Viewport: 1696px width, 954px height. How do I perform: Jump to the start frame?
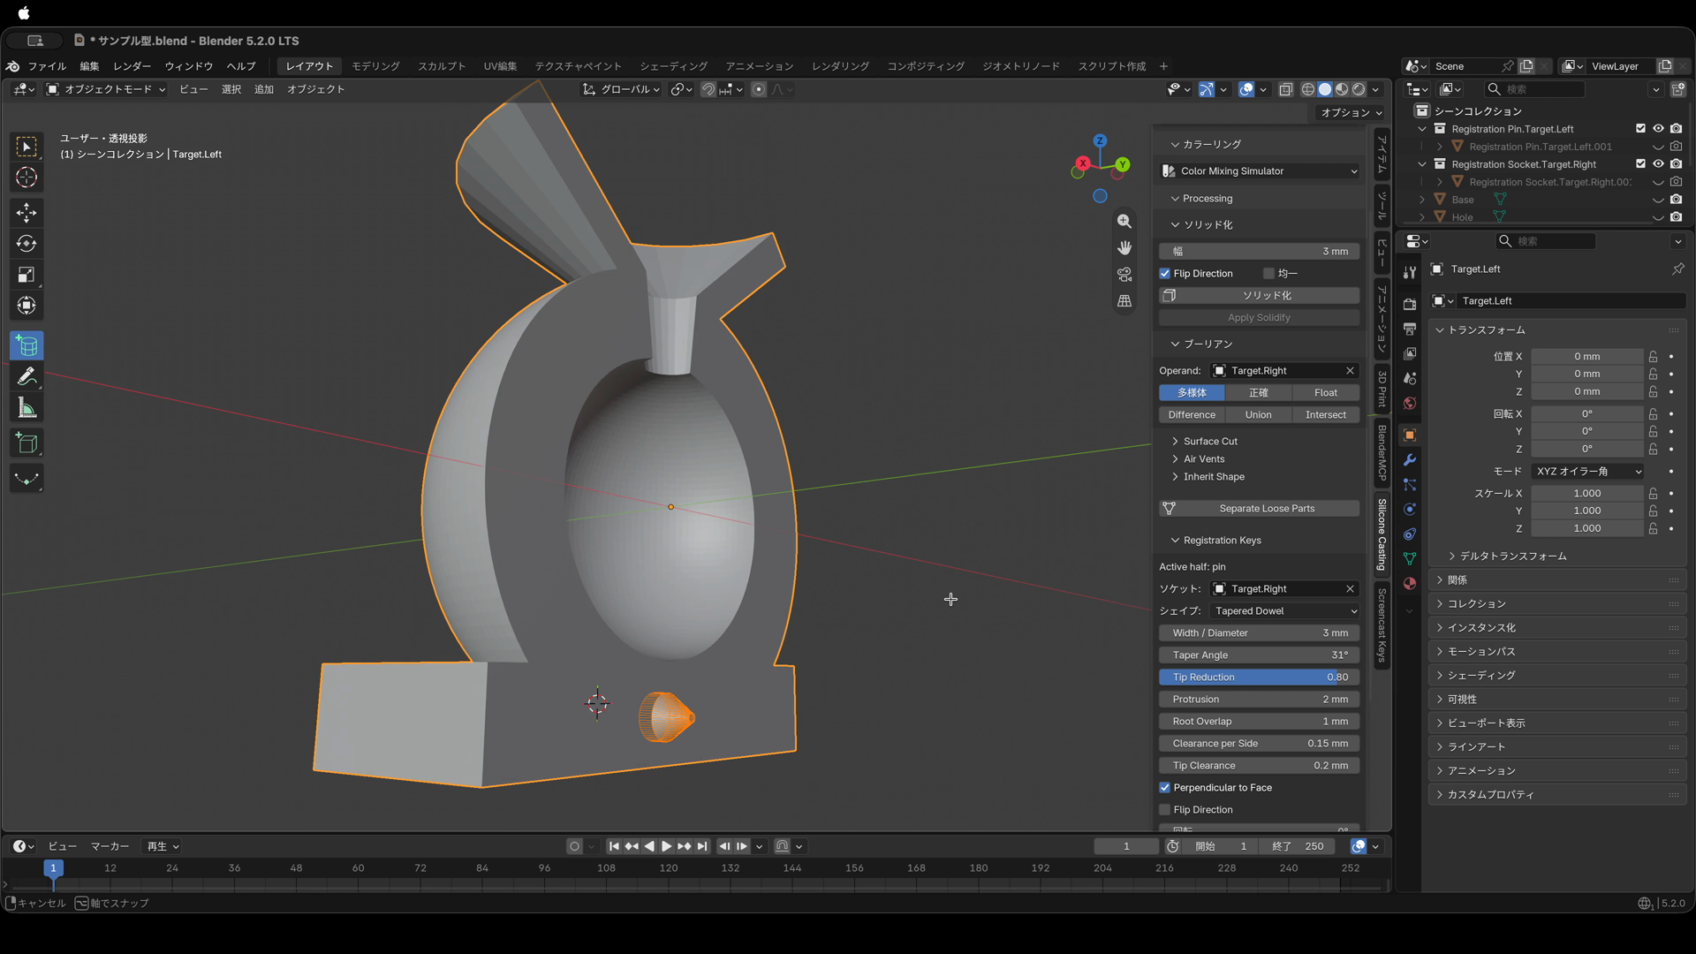pyautogui.click(x=614, y=846)
